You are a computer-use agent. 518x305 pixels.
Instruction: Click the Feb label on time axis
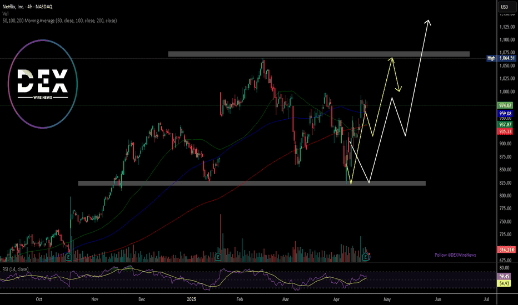tap(240, 299)
